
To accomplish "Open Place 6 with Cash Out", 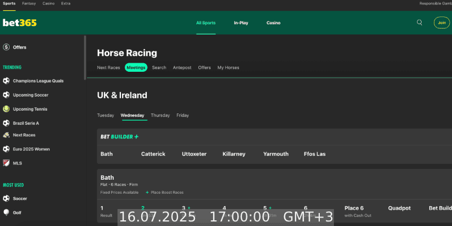I will [358, 211].
